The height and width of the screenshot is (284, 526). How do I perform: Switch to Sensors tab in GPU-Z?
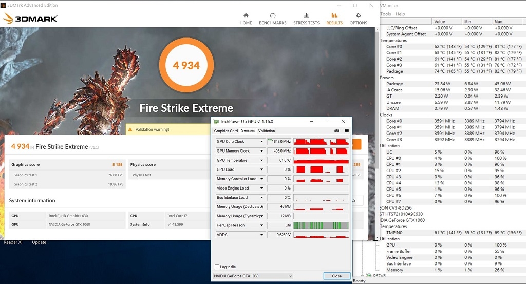248,131
